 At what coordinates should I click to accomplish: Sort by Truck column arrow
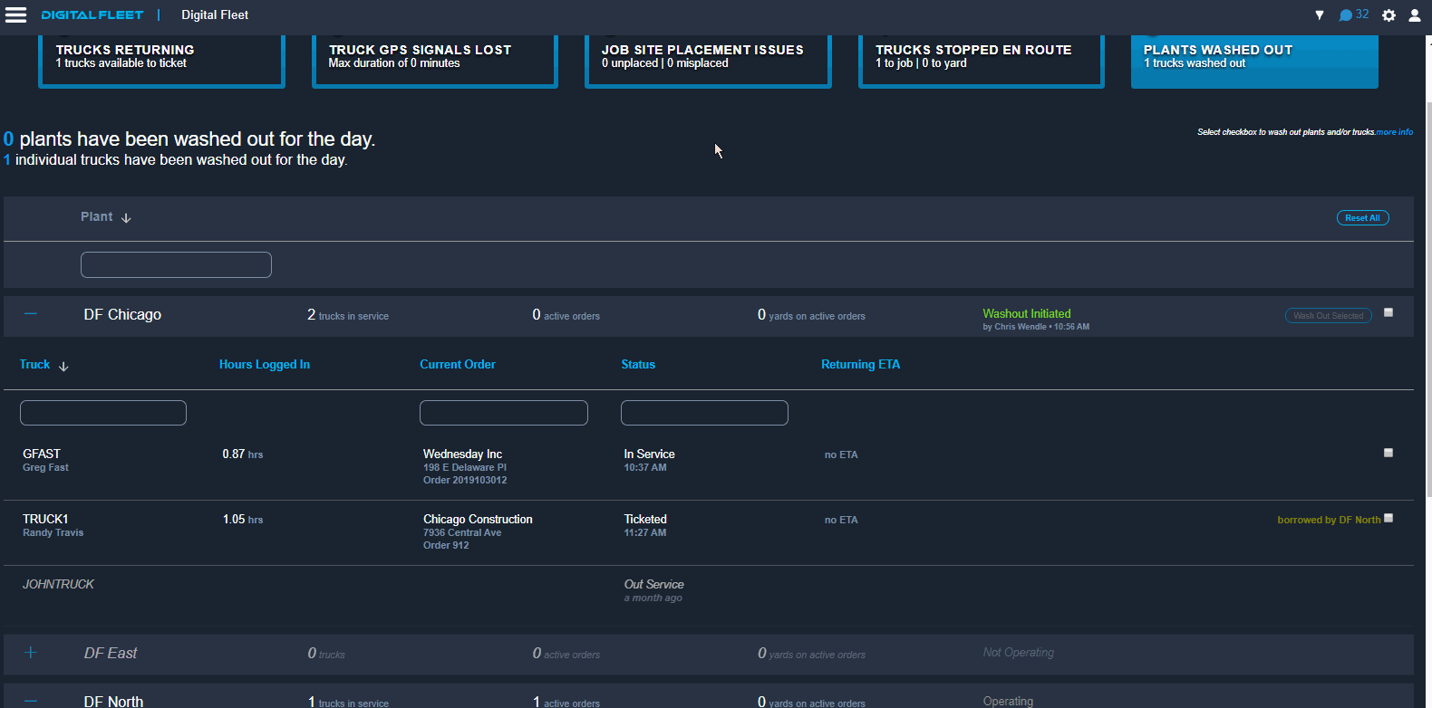point(63,366)
